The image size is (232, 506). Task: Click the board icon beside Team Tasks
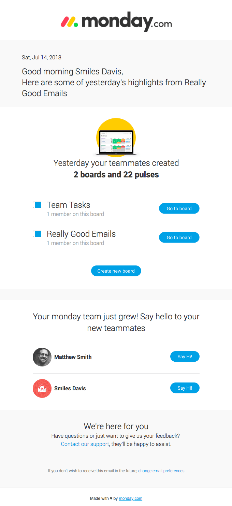pyautogui.click(x=37, y=205)
